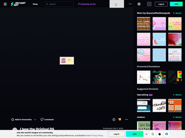Open the red watermelon stamp thumbnail
Screen dimensions: 185x138
click(175, 39)
